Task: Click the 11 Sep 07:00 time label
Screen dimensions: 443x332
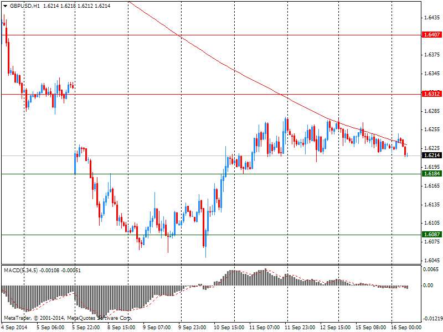Action: point(265,328)
